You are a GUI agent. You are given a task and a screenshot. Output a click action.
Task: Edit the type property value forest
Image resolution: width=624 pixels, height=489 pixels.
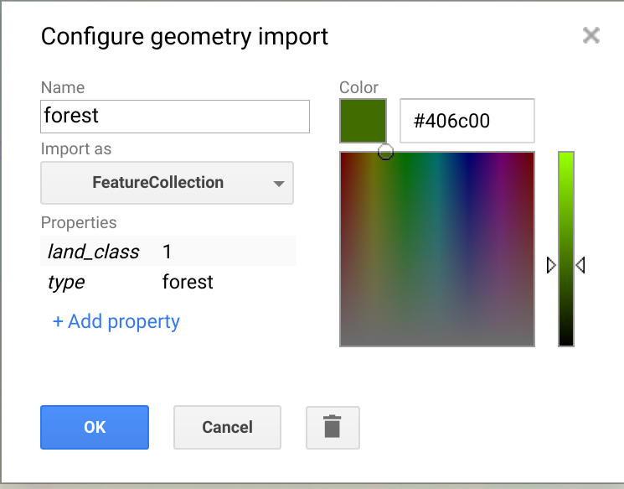coord(188,282)
